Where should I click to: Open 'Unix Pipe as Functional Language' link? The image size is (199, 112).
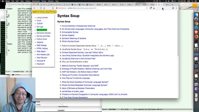(x=76, y=78)
